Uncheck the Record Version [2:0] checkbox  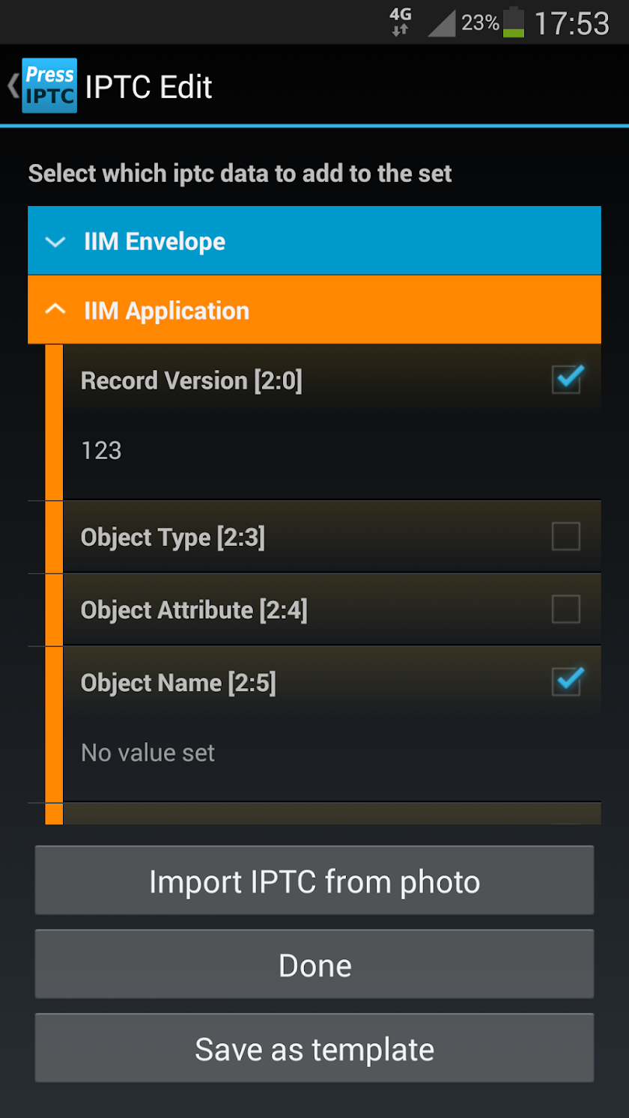tap(567, 379)
